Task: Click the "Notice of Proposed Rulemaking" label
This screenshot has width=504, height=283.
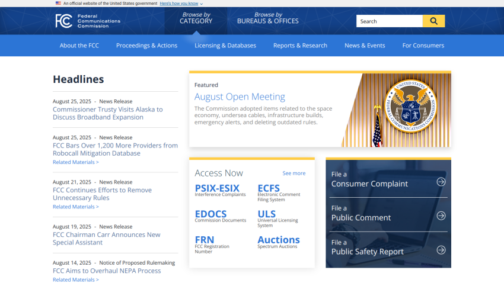Action: [x=137, y=263]
